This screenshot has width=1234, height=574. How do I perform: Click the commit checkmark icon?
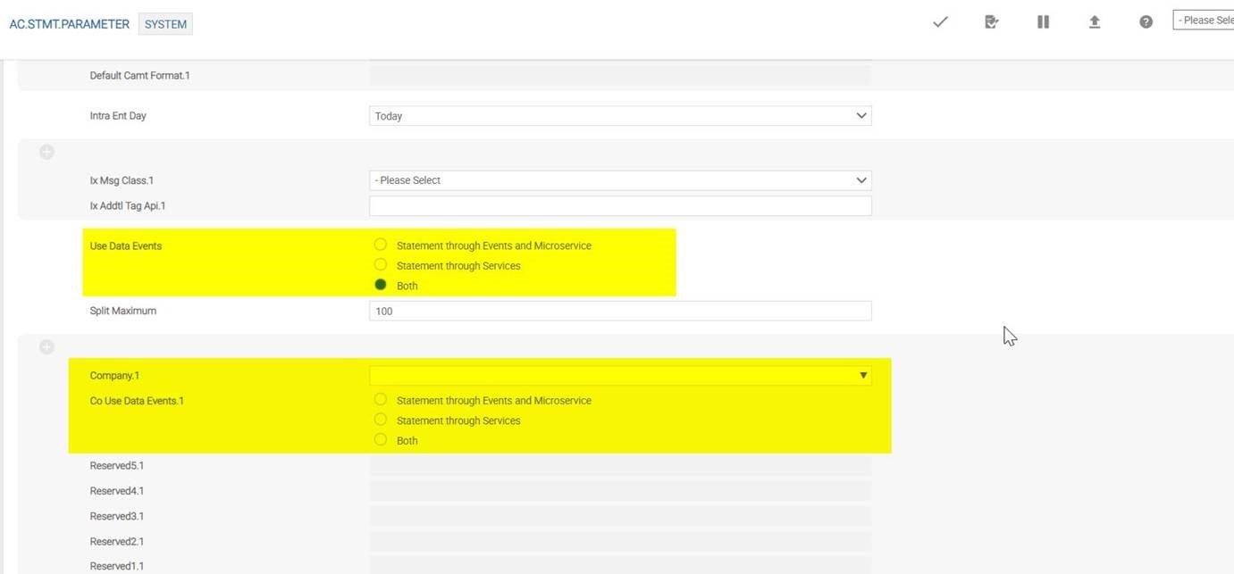point(940,22)
